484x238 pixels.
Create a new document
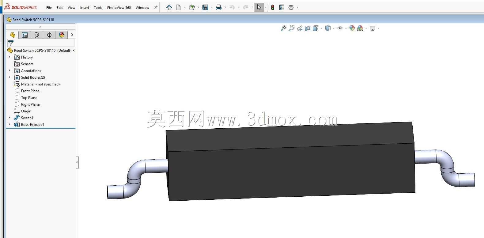tap(178, 7)
